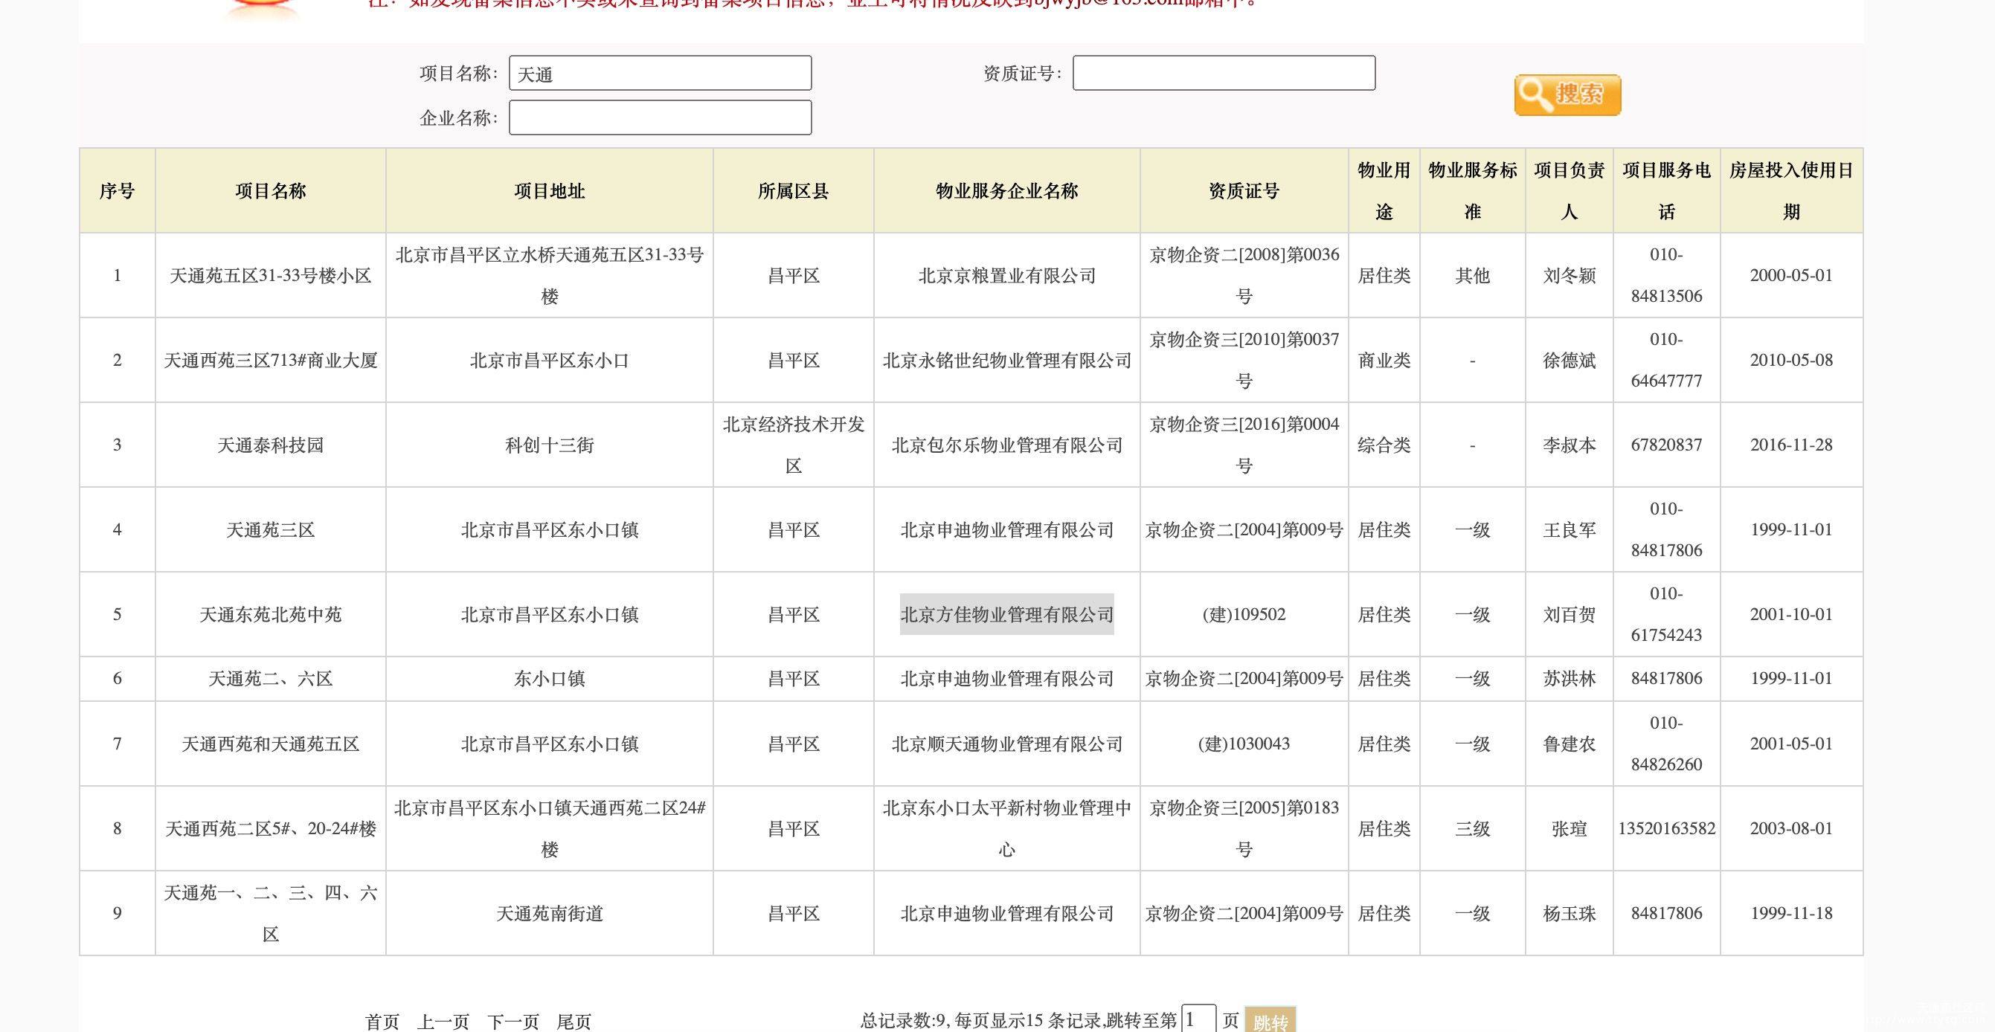Click 天通西苑和天通苑五区 project name

tap(270, 744)
